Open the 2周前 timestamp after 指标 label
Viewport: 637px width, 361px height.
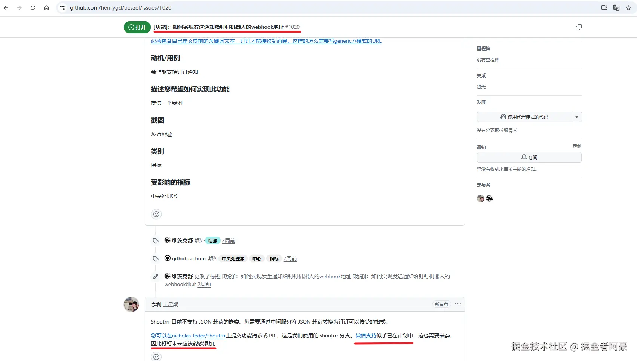(290, 258)
